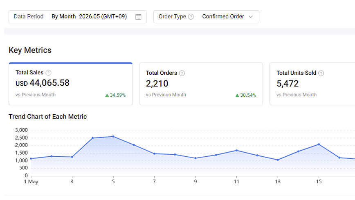This screenshot has height=200, width=355.
Task: Click the 2026.05 (GMT+09) date text
Action: [x=103, y=16]
